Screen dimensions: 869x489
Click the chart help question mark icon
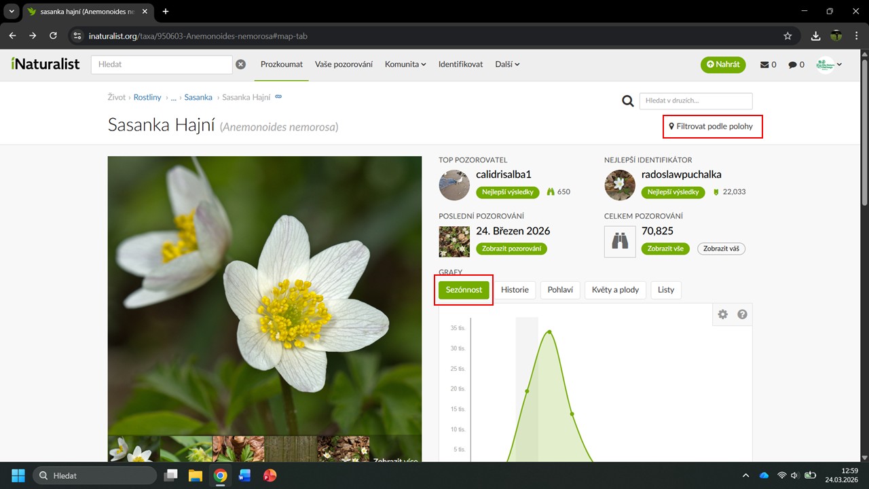click(x=742, y=314)
